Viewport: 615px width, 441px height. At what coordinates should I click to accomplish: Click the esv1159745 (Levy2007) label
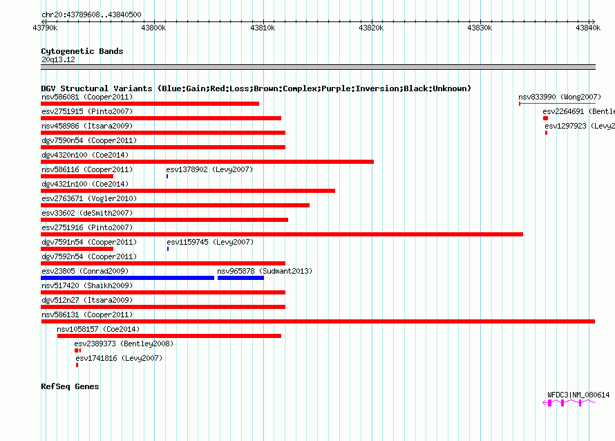pyautogui.click(x=210, y=242)
